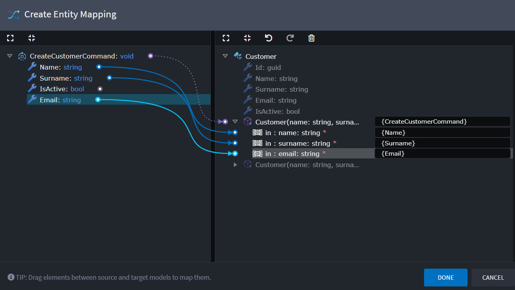Screen dimensions: 515x290
Task: Click the wrench icon beside Name: string source
Action: coord(32,67)
